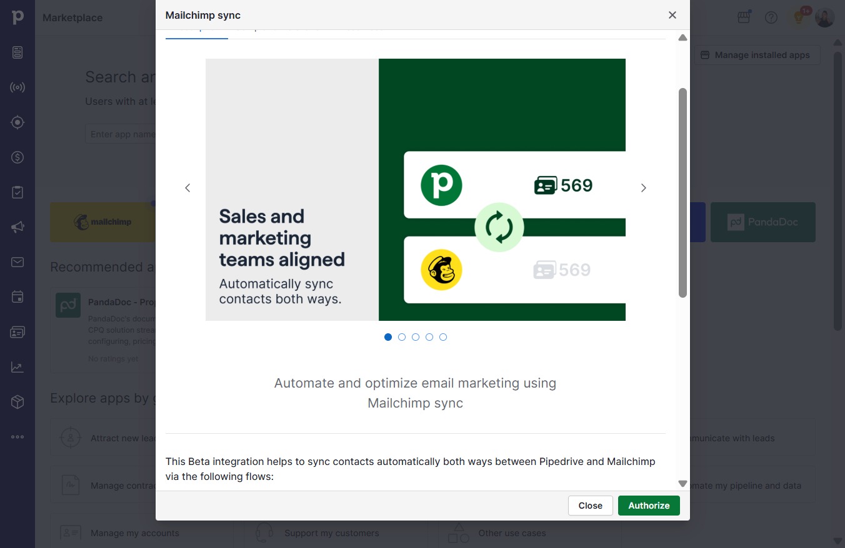Select the second carousel dot

tap(402, 337)
